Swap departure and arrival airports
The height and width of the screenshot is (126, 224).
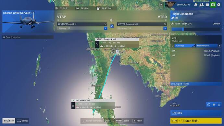(112, 26)
